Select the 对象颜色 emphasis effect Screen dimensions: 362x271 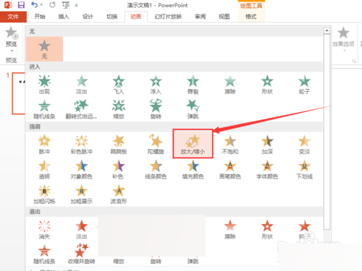pos(82,169)
